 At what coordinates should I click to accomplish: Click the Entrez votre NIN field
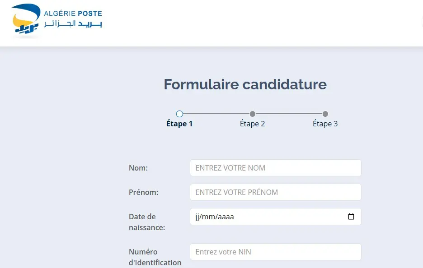(275, 252)
